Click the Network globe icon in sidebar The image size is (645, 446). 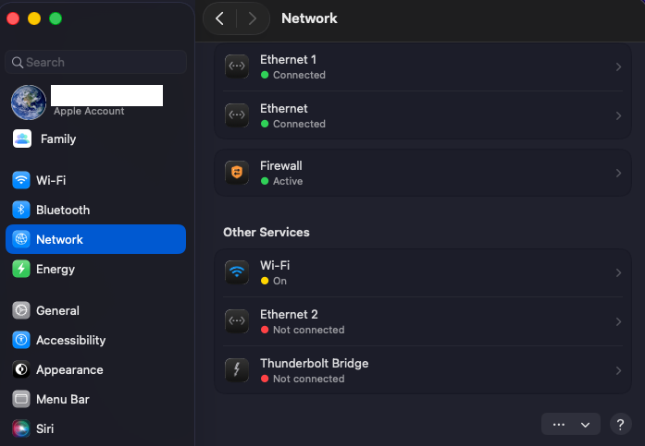click(21, 239)
